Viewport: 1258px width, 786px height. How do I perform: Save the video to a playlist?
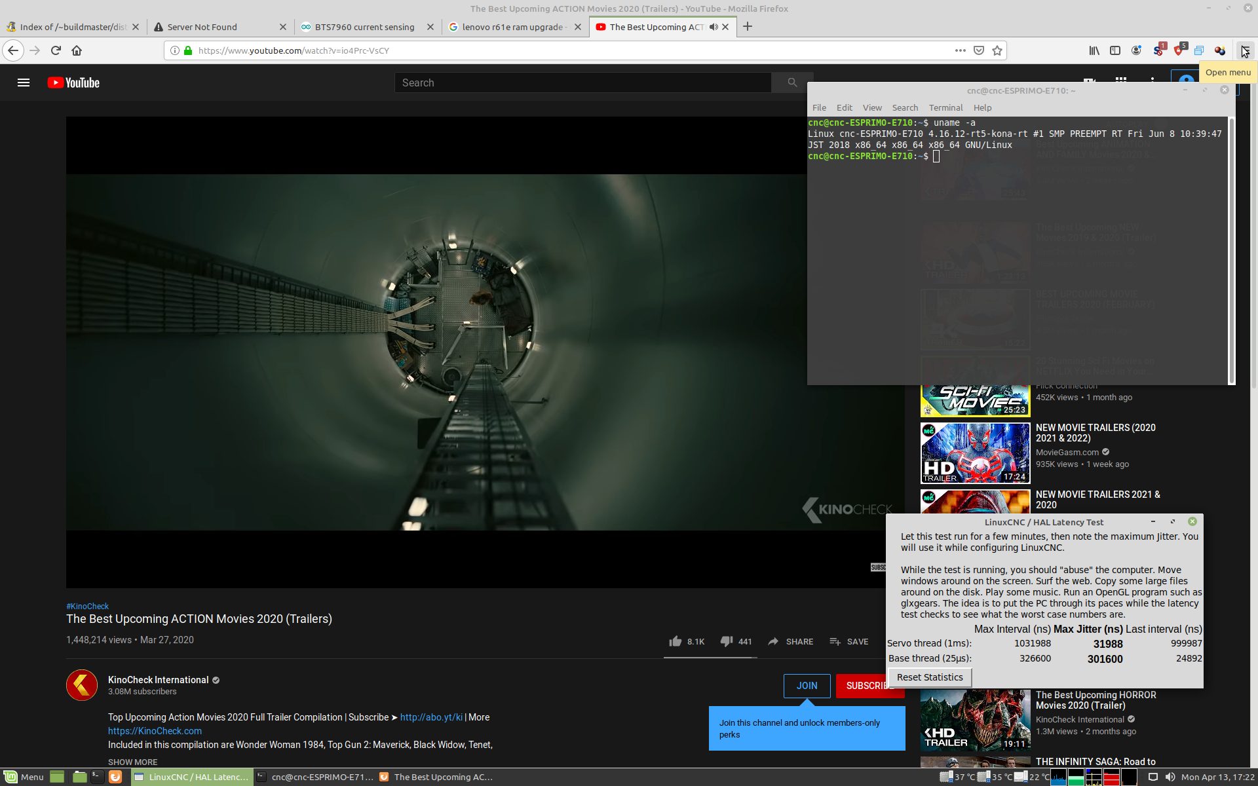coord(848,641)
